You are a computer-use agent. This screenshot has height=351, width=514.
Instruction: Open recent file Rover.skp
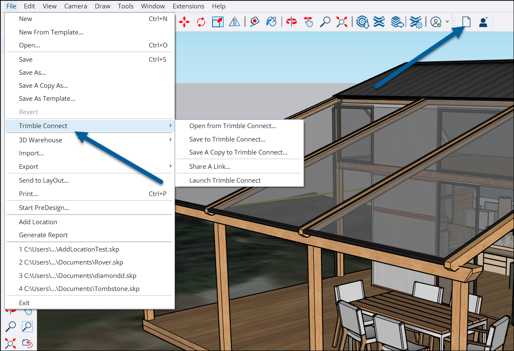(72, 262)
